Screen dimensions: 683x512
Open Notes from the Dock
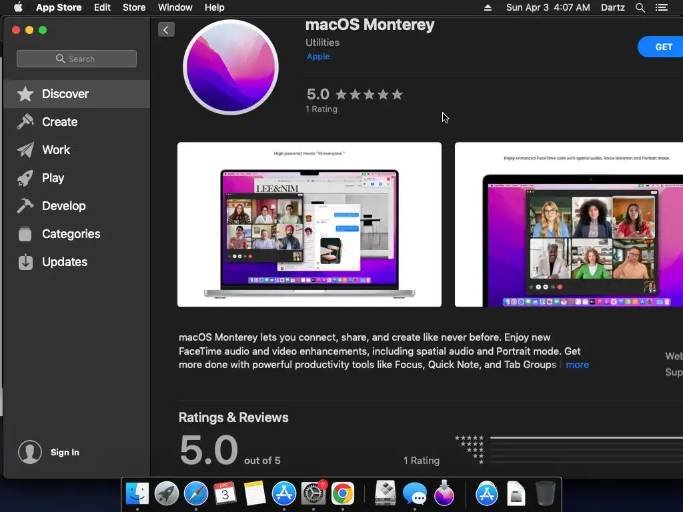coord(254,493)
